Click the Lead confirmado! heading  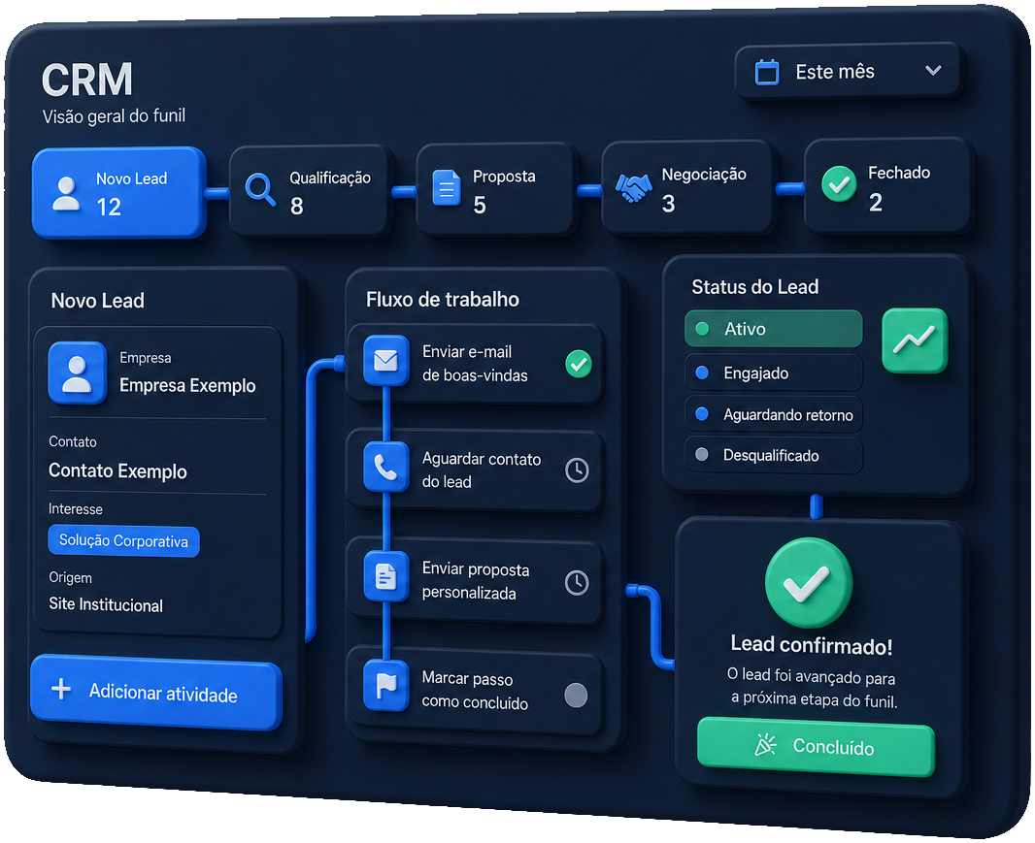(x=812, y=645)
